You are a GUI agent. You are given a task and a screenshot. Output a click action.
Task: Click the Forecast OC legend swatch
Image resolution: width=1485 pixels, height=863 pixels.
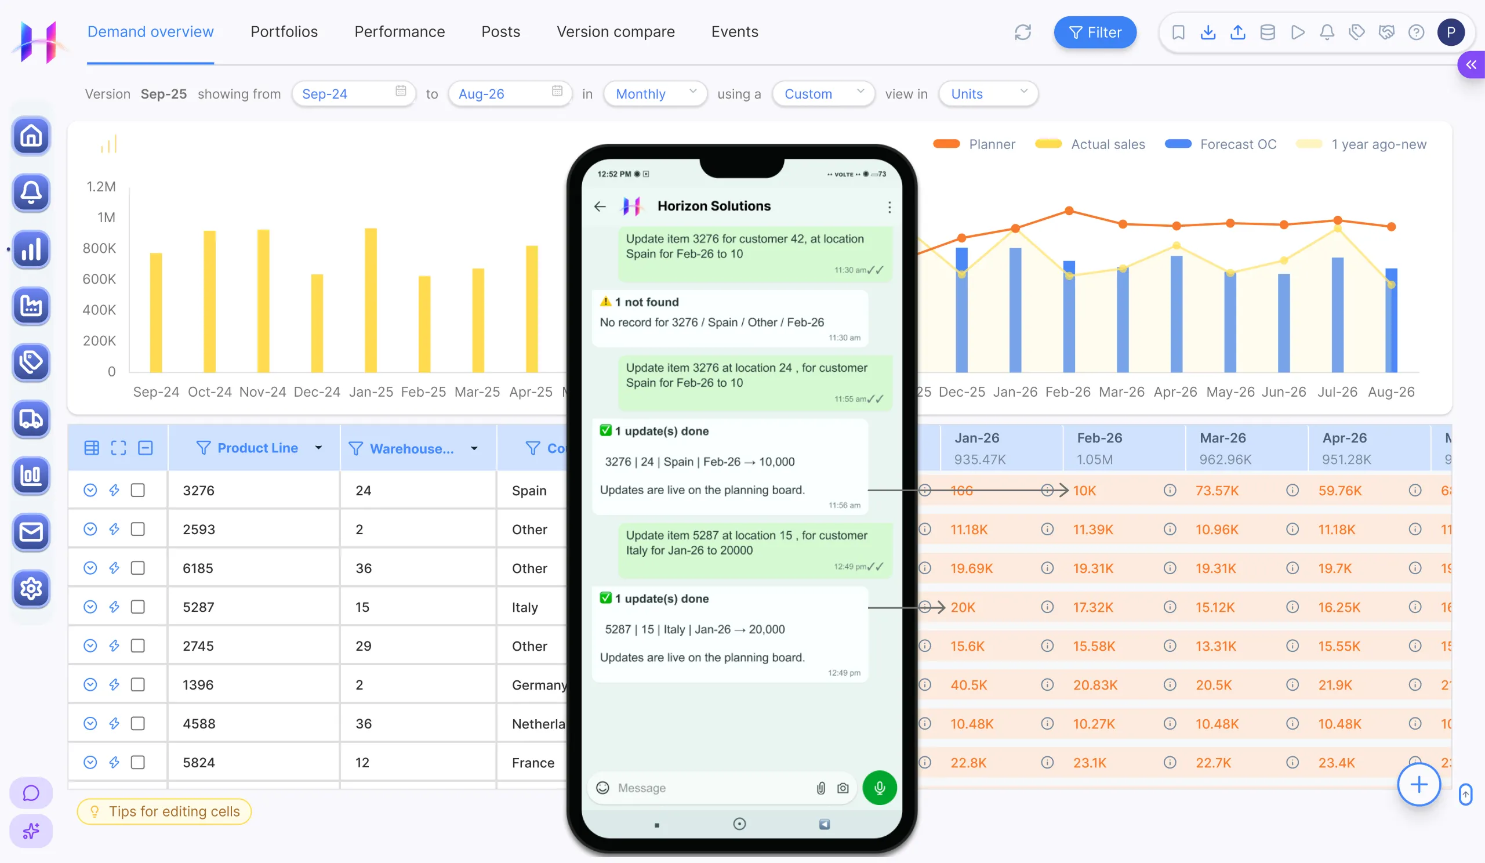[1178, 144]
